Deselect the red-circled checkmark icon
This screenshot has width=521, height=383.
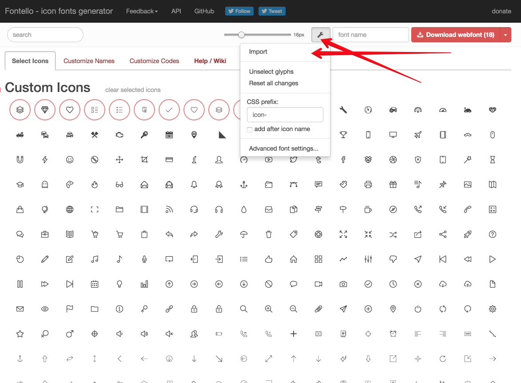click(x=169, y=110)
